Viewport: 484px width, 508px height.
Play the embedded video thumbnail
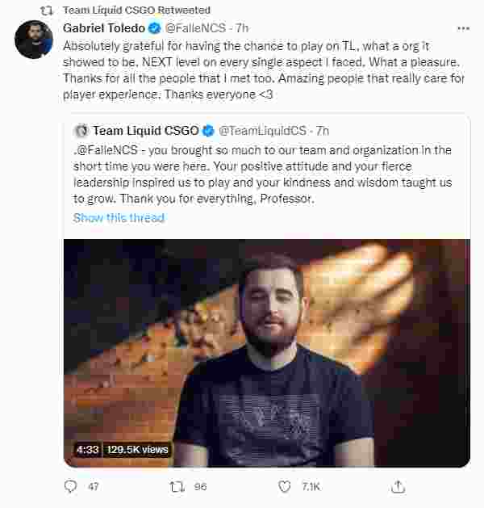[267, 352]
